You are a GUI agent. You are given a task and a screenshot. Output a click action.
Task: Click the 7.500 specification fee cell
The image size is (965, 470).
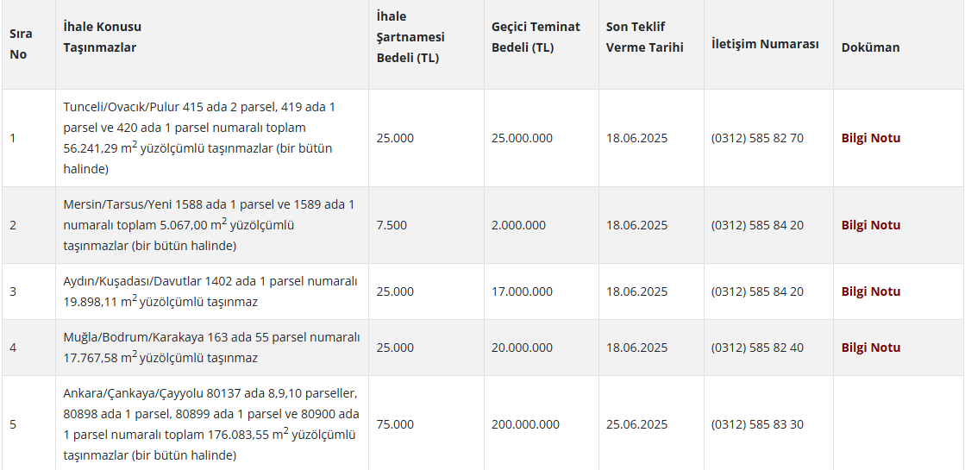coord(392,225)
